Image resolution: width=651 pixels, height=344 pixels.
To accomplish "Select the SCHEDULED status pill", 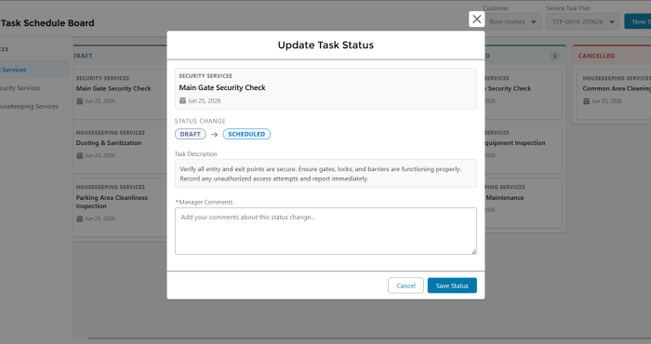I will click(x=246, y=134).
